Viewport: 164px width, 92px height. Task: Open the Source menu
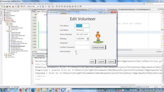click(x=17, y=4)
